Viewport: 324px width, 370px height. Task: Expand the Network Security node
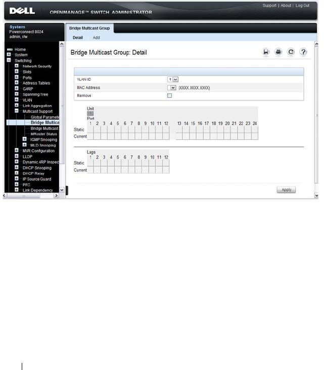click(17, 66)
